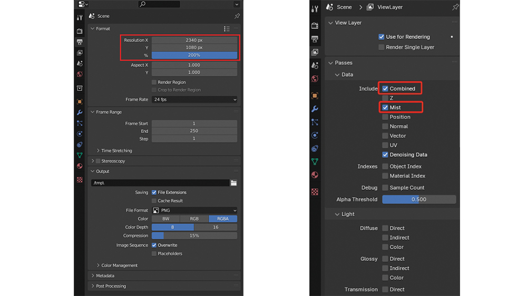The width and height of the screenshot is (527, 296).
Task: Click pin icon in left Scene panel header
Action: pyautogui.click(x=237, y=16)
